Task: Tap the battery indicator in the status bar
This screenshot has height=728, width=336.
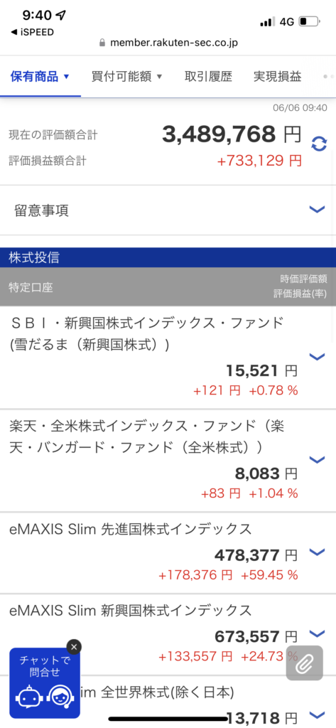Action: pos(310,21)
